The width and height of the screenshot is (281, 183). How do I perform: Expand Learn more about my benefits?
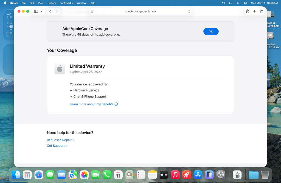point(94,104)
